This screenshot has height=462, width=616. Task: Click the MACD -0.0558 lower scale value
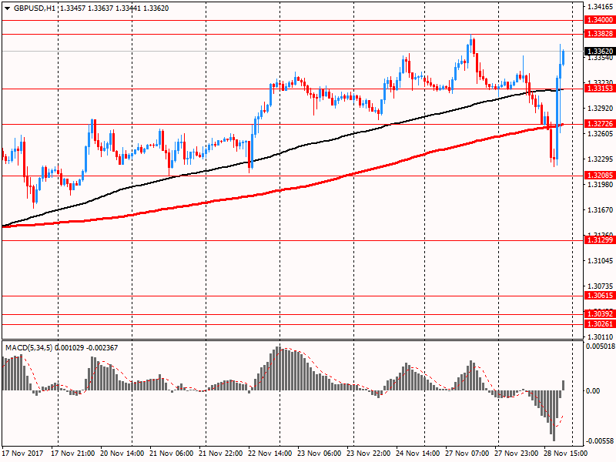click(600, 441)
